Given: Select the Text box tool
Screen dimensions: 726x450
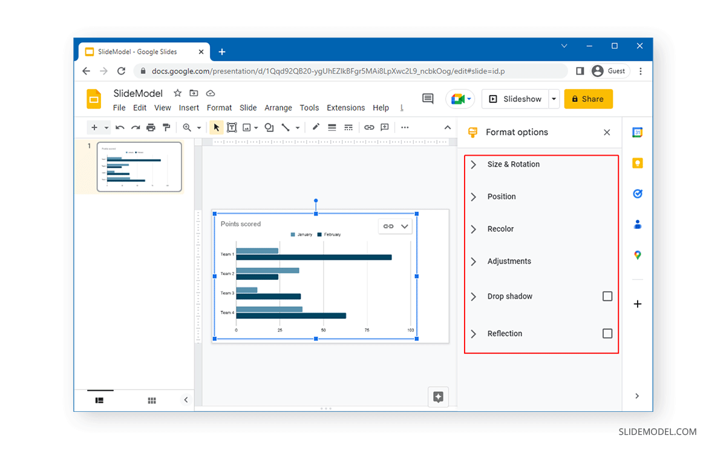Looking at the screenshot, I should pyautogui.click(x=232, y=127).
